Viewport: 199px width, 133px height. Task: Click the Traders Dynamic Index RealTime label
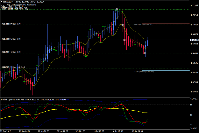[x=15, y=99]
